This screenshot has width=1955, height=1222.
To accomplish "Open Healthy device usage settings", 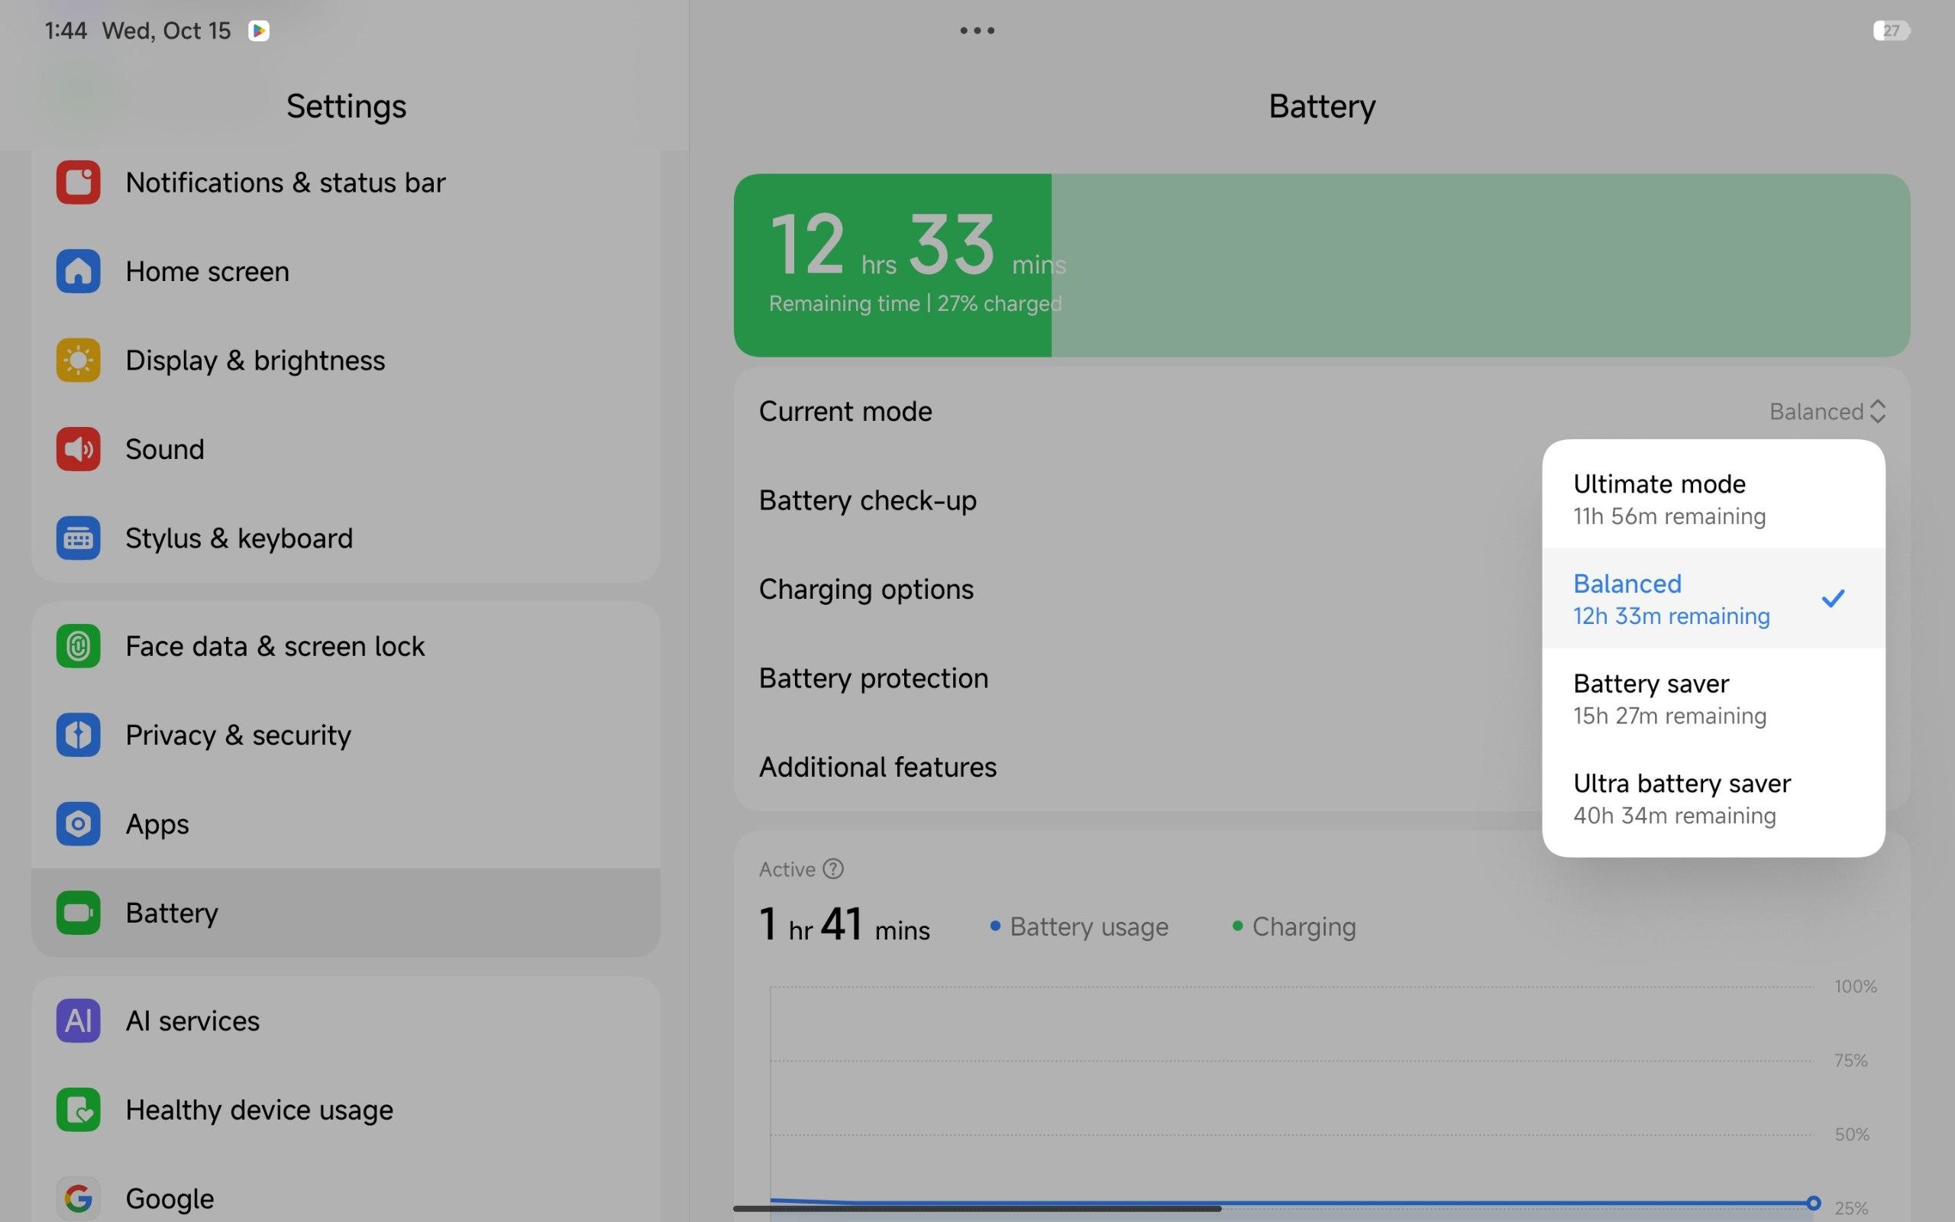I will tap(259, 1110).
